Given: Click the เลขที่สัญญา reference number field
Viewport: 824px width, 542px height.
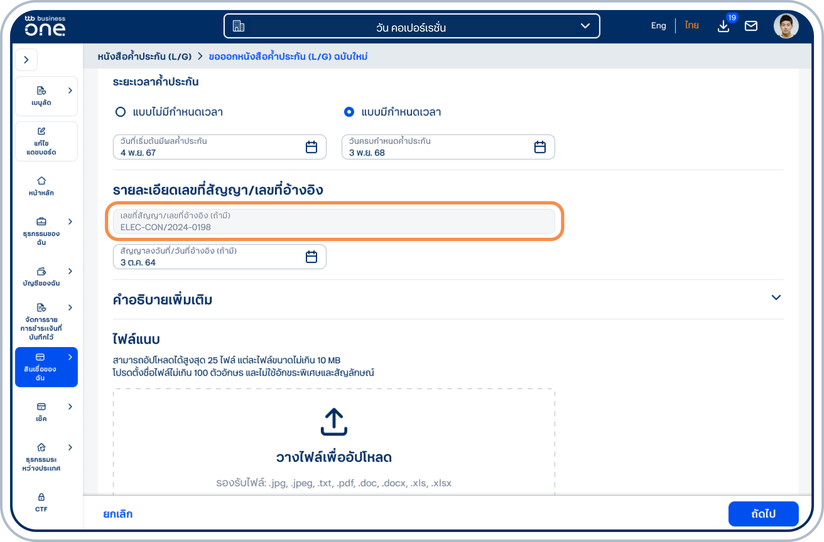Looking at the screenshot, I should (x=333, y=222).
